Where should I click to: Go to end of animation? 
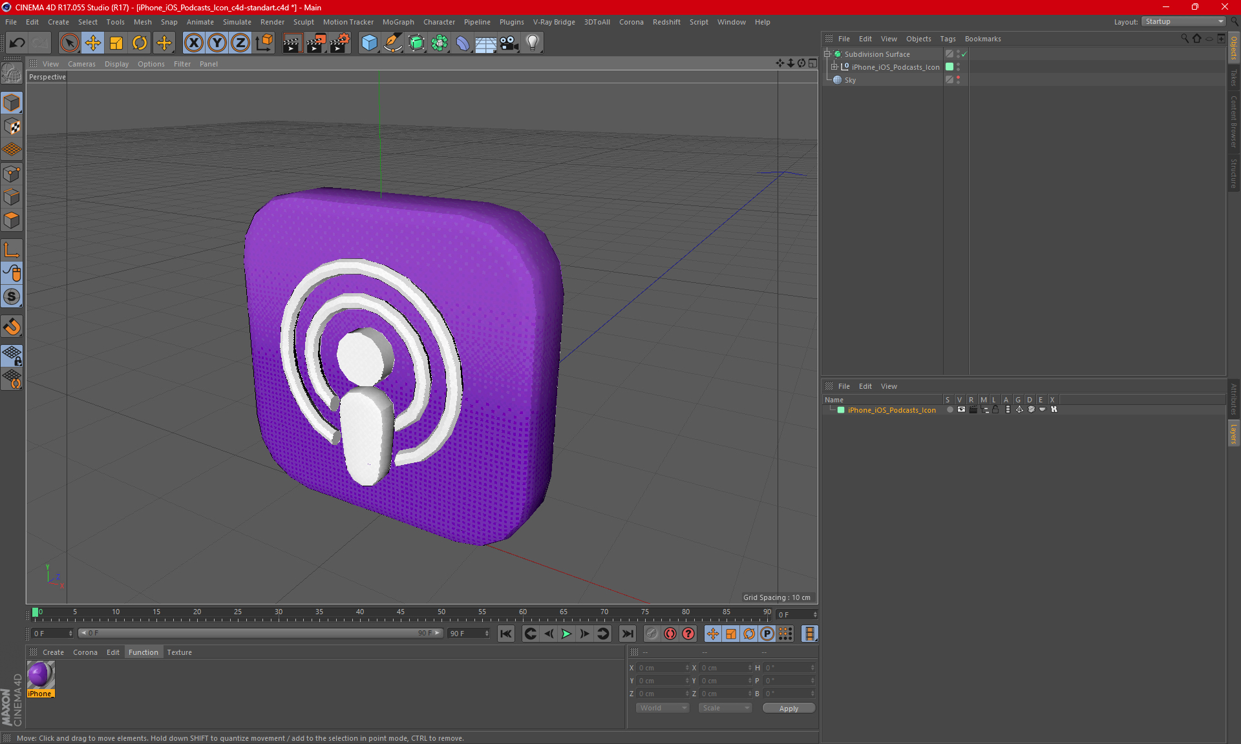[627, 634]
